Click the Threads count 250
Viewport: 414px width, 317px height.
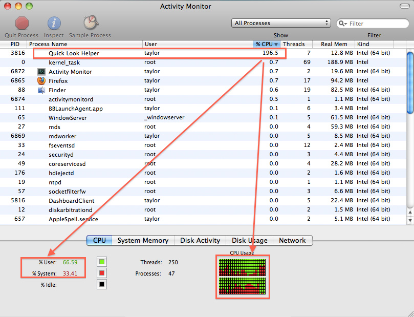173,262
